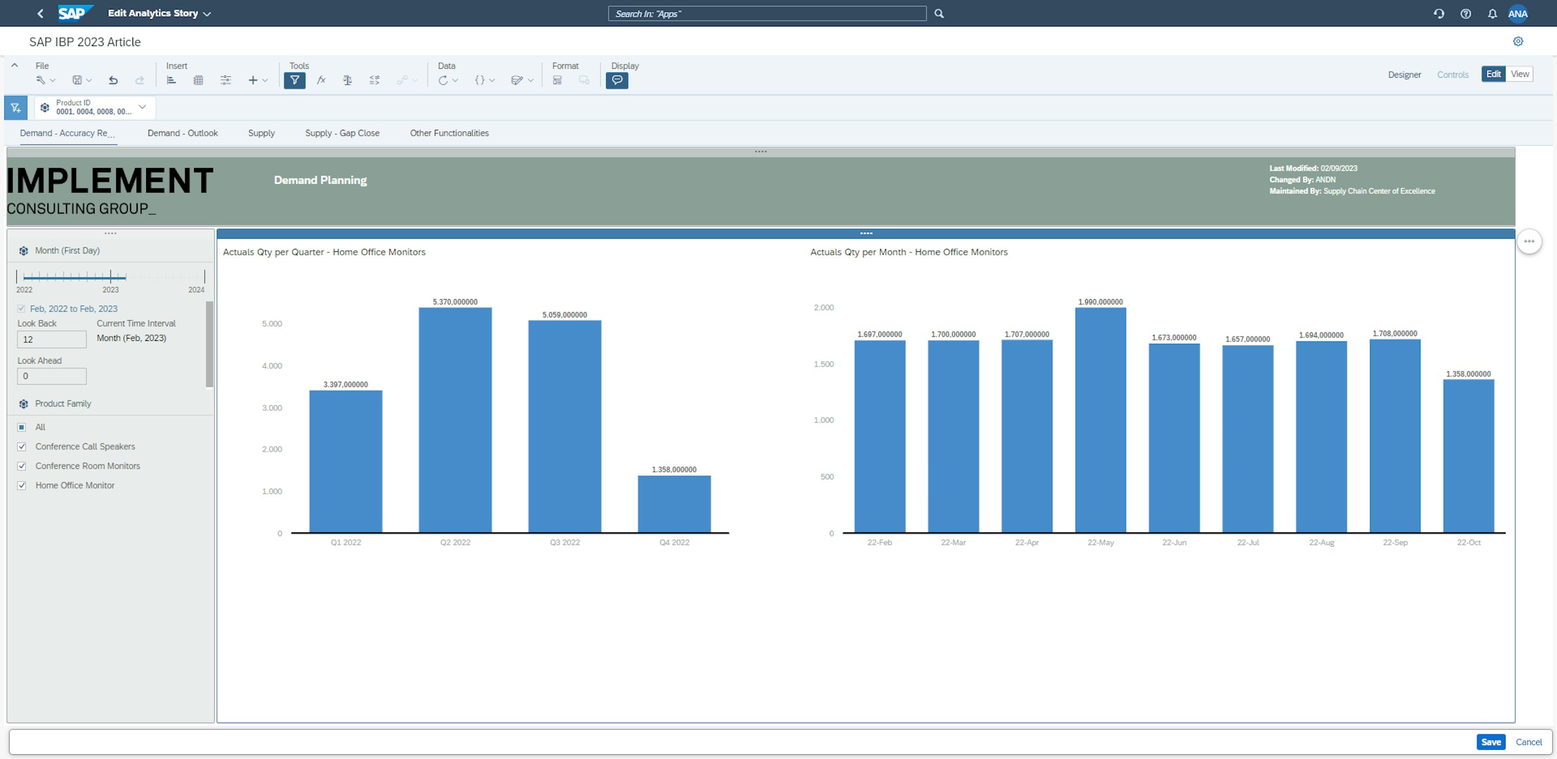Toggle the comment display icon
The image size is (1557, 759).
click(617, 80)
